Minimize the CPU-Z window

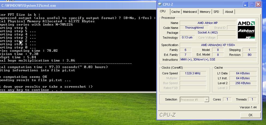point(245,4)
